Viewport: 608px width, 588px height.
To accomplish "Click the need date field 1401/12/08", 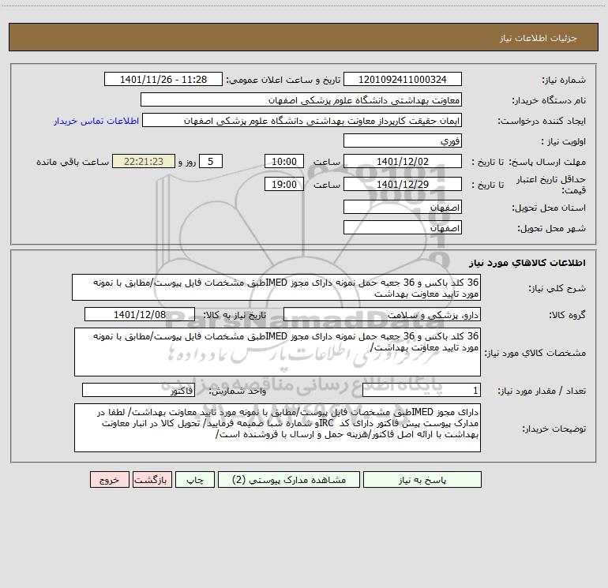I will coord(140,314).
